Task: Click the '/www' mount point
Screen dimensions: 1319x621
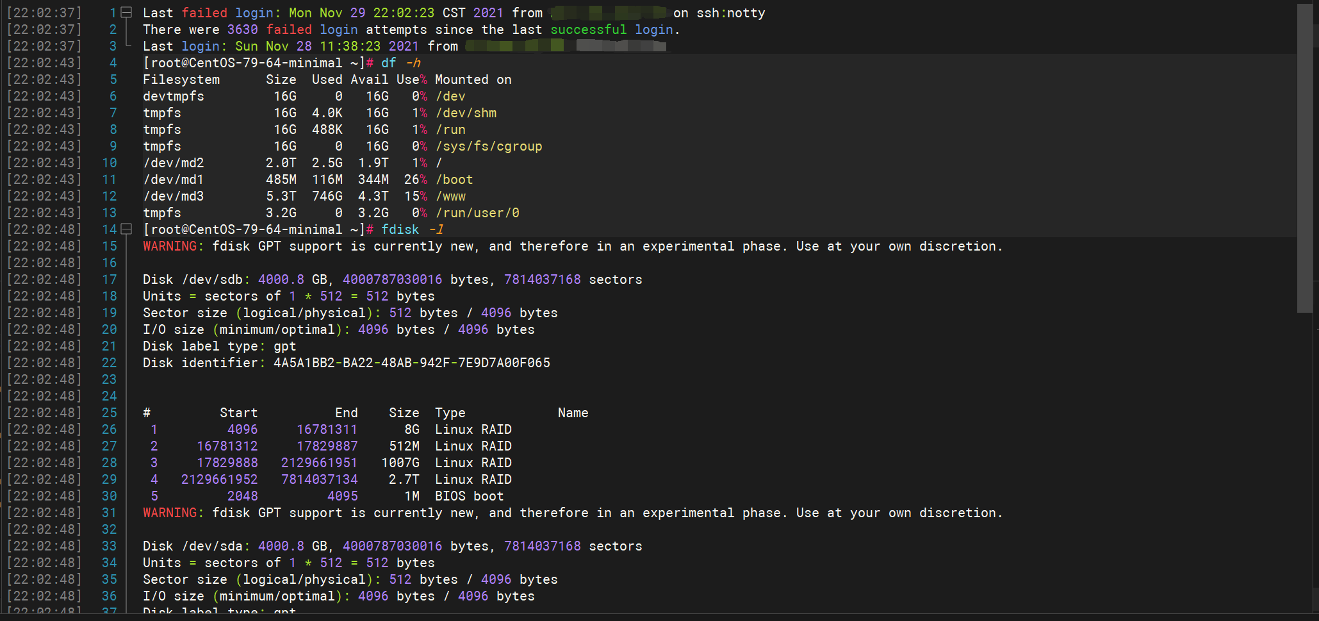Action: point(450,196)
